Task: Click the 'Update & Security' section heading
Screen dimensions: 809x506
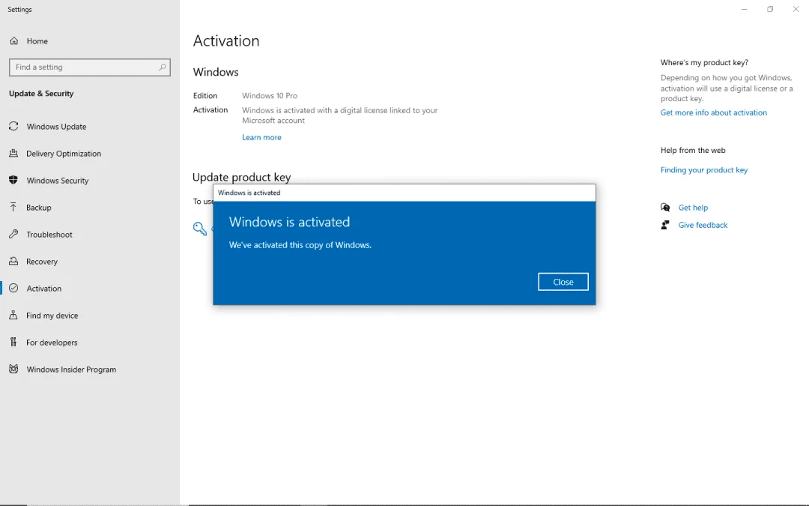Action: click(x=41, y=94)
